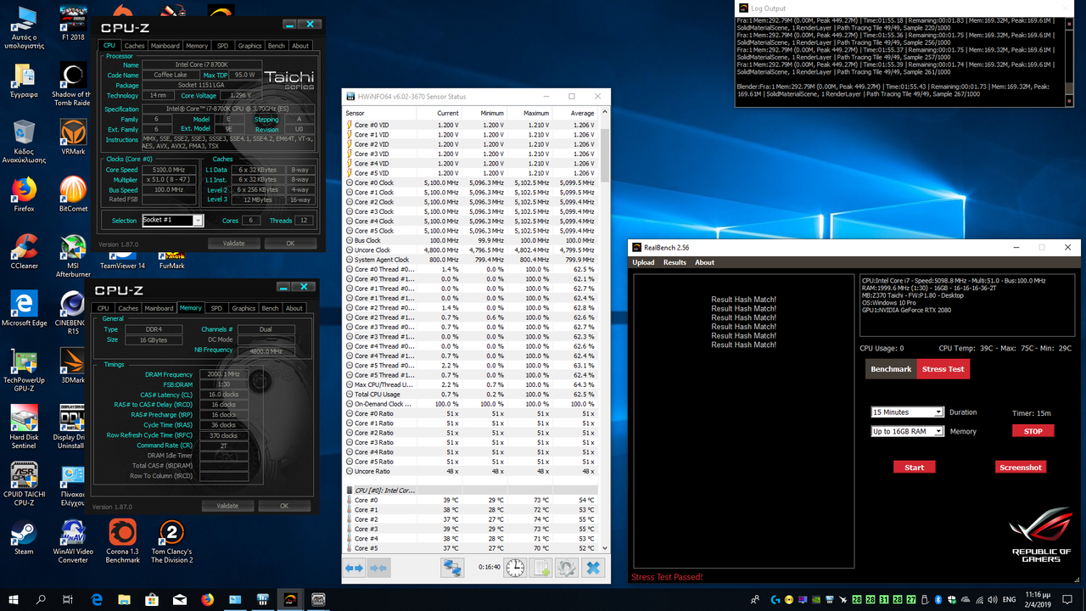The width and height of the screenshot is (1086, 611).
Task: Open TechPowerUp GPU-Z desktop icon
Action: (x=24, y=371)
